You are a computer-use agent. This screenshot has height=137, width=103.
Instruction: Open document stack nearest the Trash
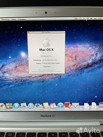94,105
